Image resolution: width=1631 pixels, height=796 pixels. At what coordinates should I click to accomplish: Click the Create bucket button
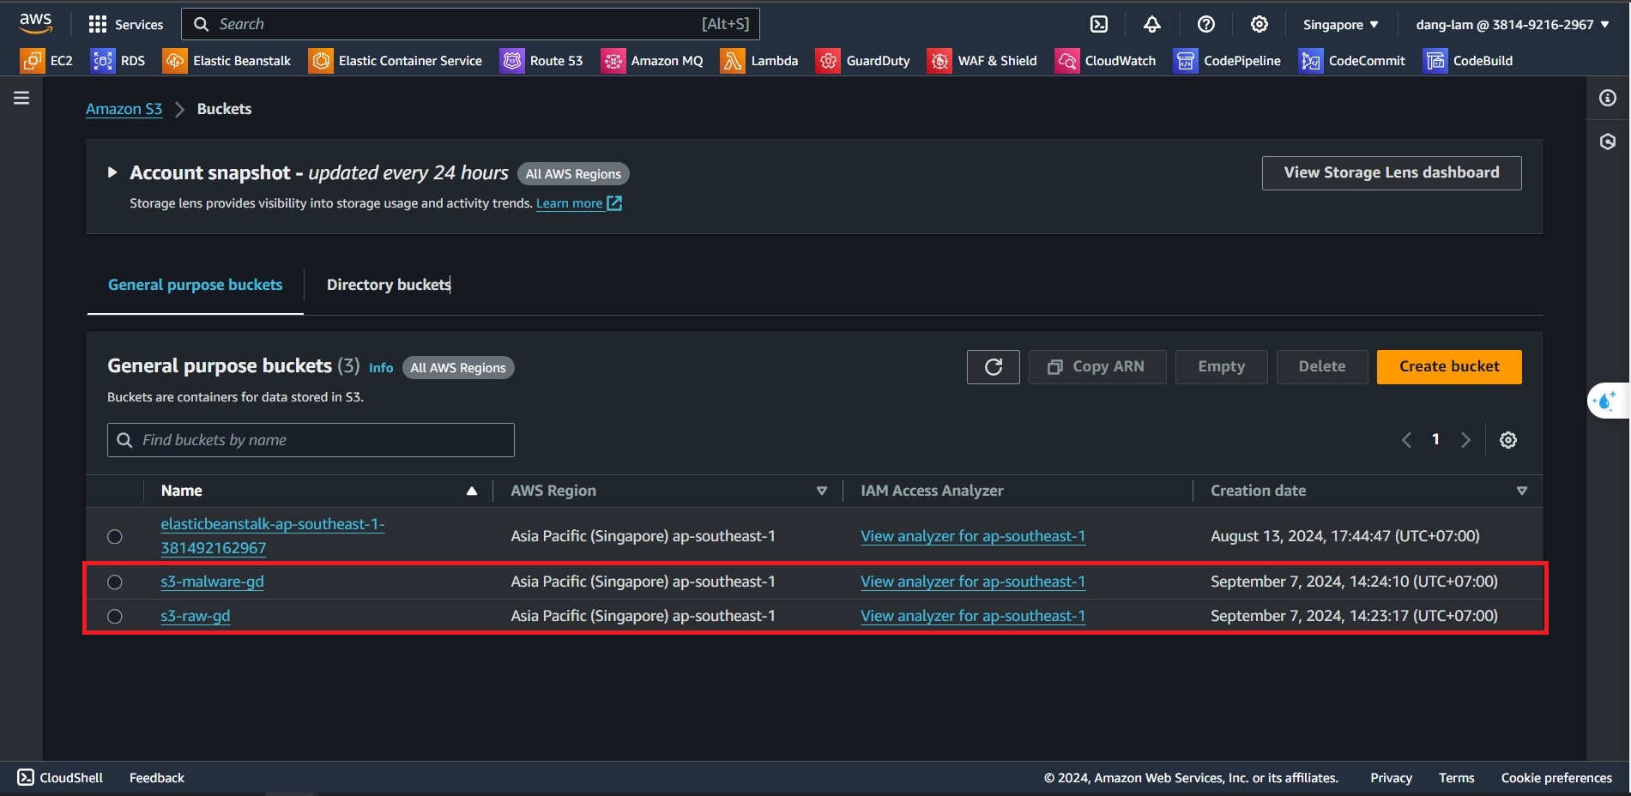click(1448, 367)
